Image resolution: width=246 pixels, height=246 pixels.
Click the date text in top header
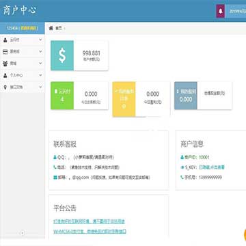coord(238,11)
